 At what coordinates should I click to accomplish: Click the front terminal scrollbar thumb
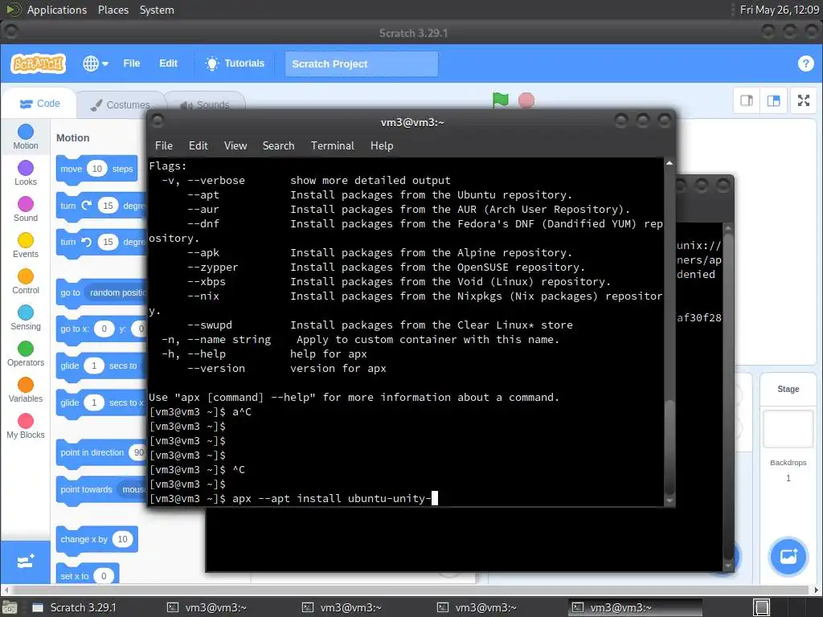pos(669,447)
